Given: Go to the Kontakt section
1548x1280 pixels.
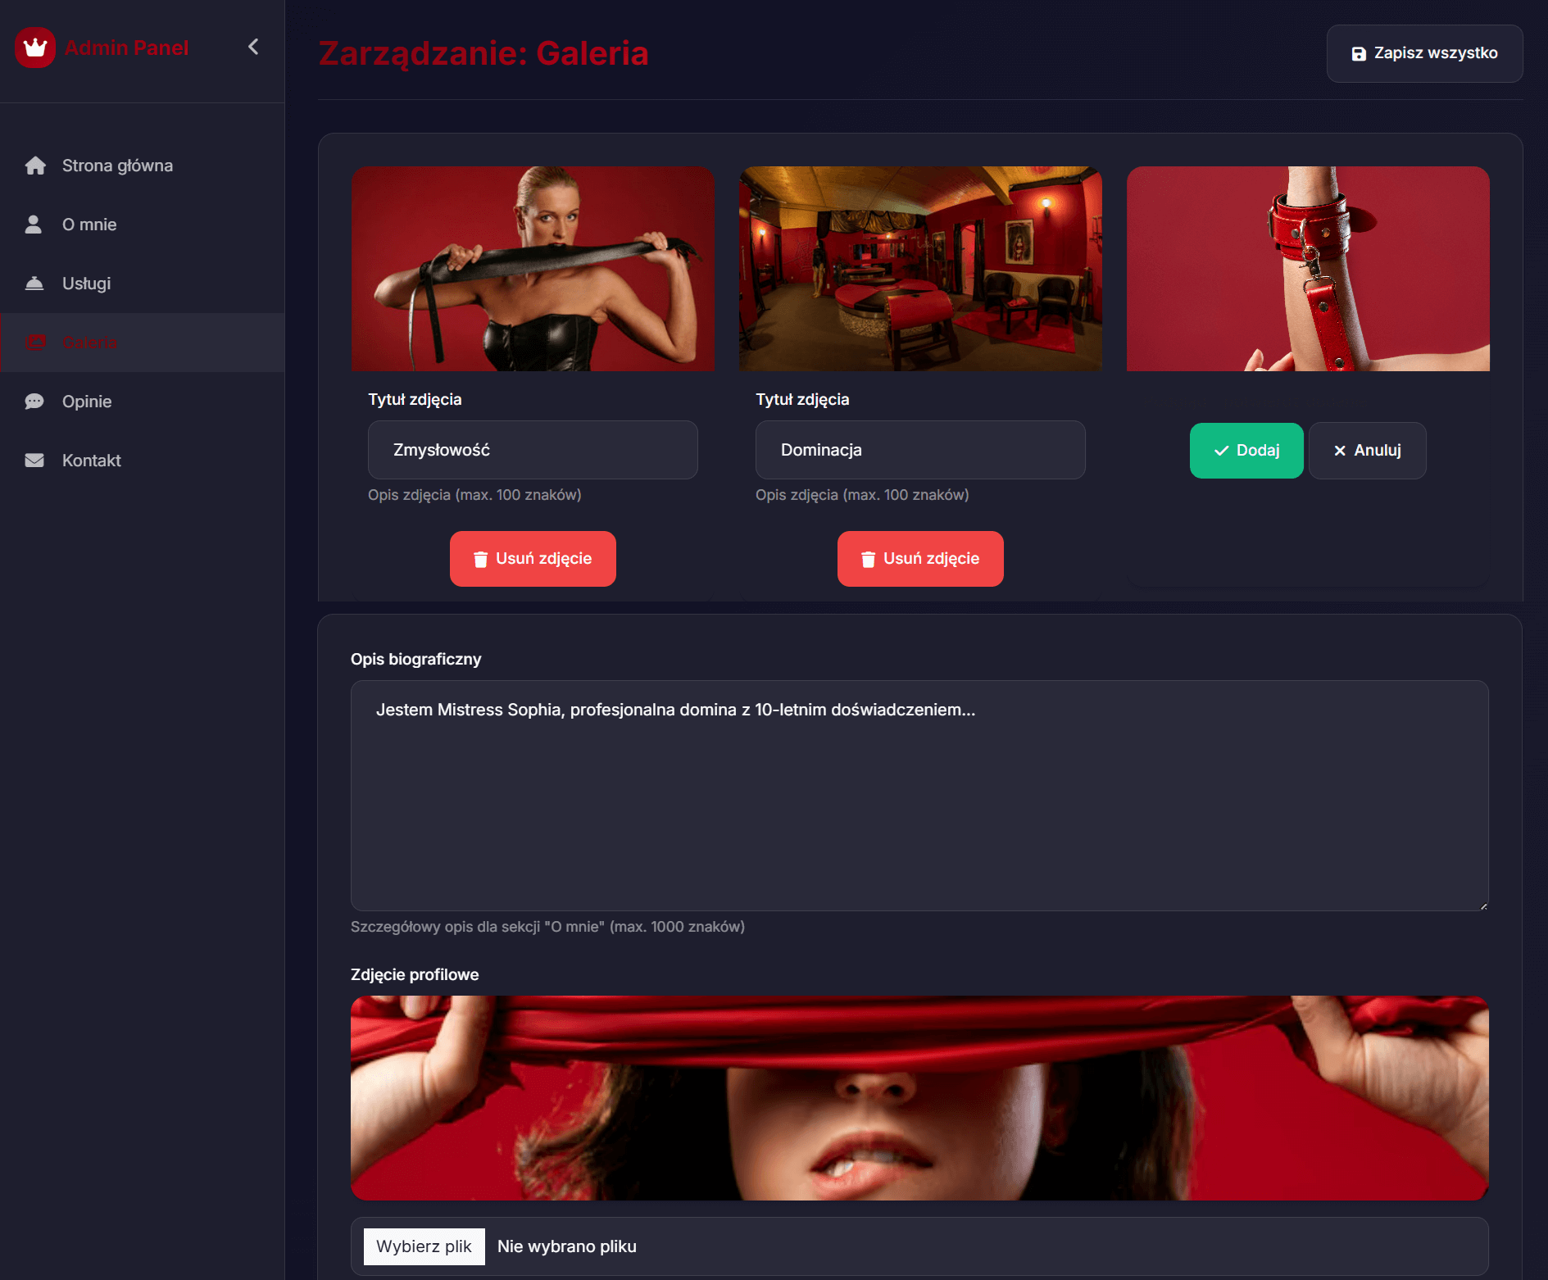Looking at the screenshot, I should (92, 461).
